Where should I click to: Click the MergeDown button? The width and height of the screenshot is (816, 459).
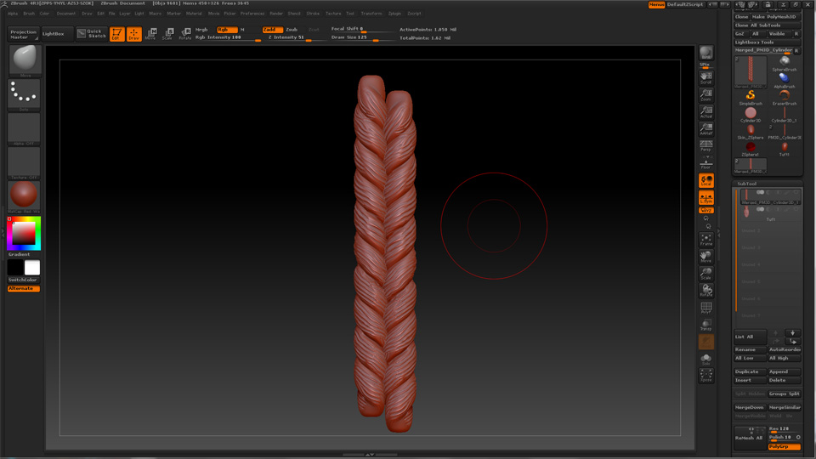[748, 407]
